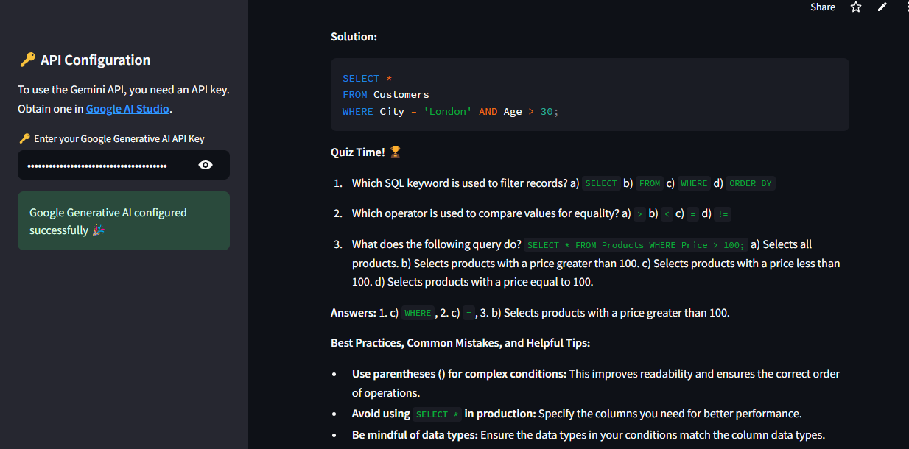Click the Products query code in question 3

coord(636,245)
